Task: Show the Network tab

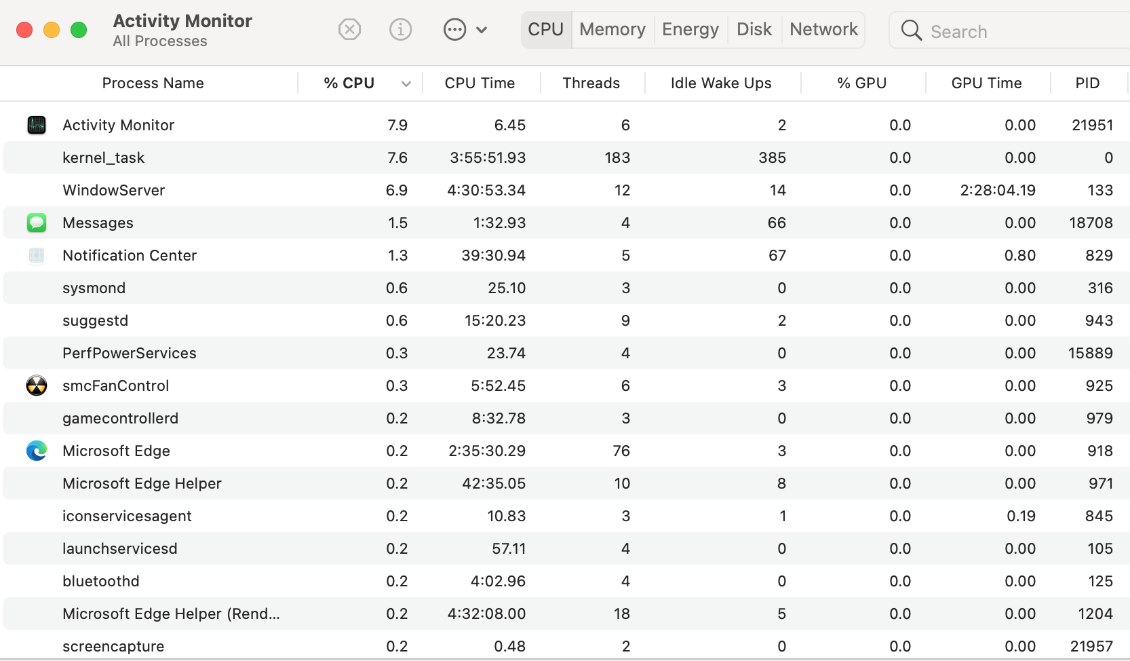Action: click(823, 30)
